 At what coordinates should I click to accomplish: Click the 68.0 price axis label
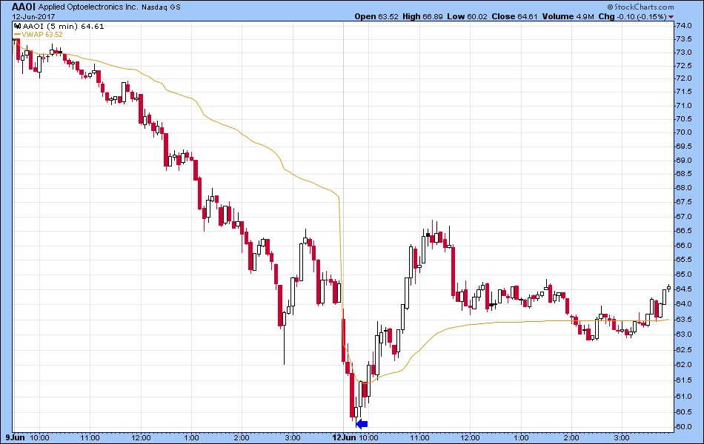coord(684,188)
